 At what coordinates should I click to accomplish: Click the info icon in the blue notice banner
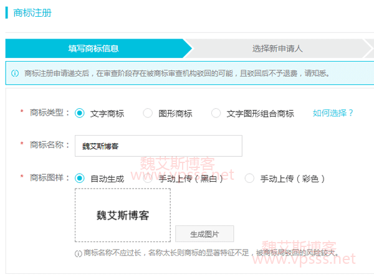[15, 73]
